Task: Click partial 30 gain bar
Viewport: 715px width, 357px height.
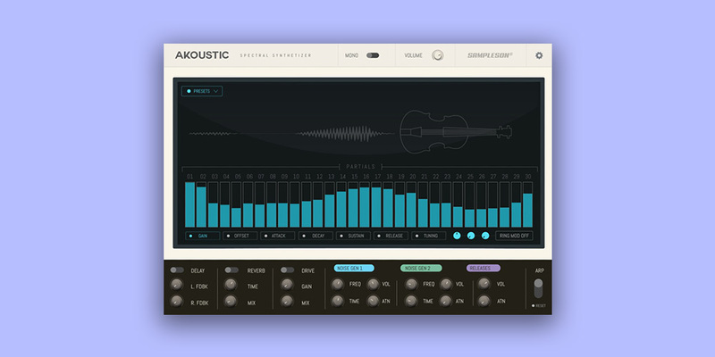Action: tap(527, 204)
